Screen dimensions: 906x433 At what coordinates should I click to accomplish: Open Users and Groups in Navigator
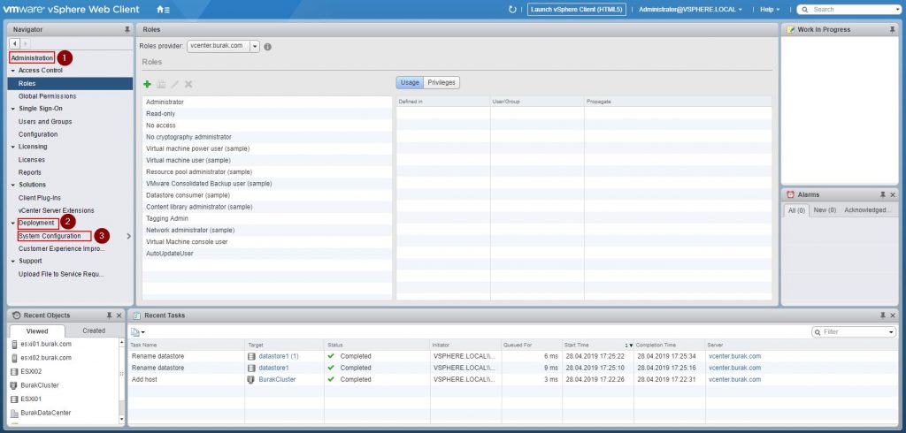pos(45,122)
